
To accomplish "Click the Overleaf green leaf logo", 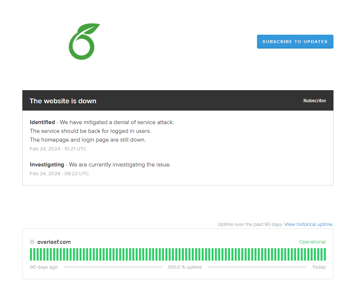I will 85,41.
